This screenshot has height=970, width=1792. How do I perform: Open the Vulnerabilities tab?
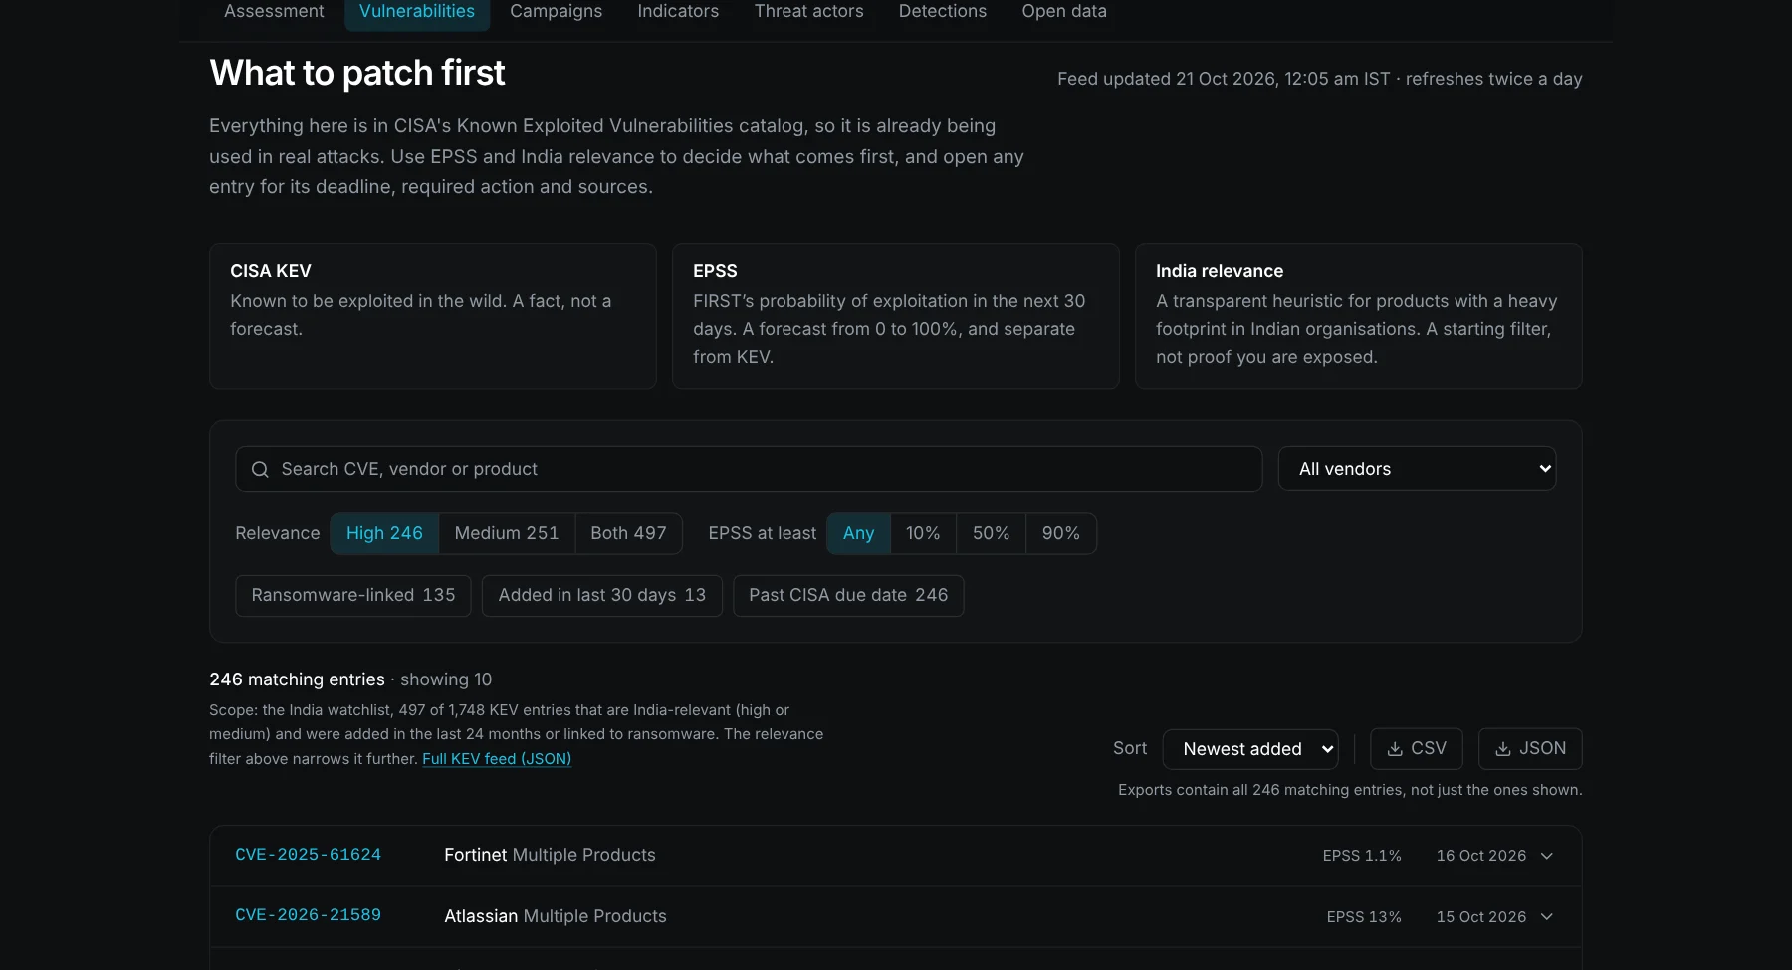pyautogui.click(x=417, y=11)
